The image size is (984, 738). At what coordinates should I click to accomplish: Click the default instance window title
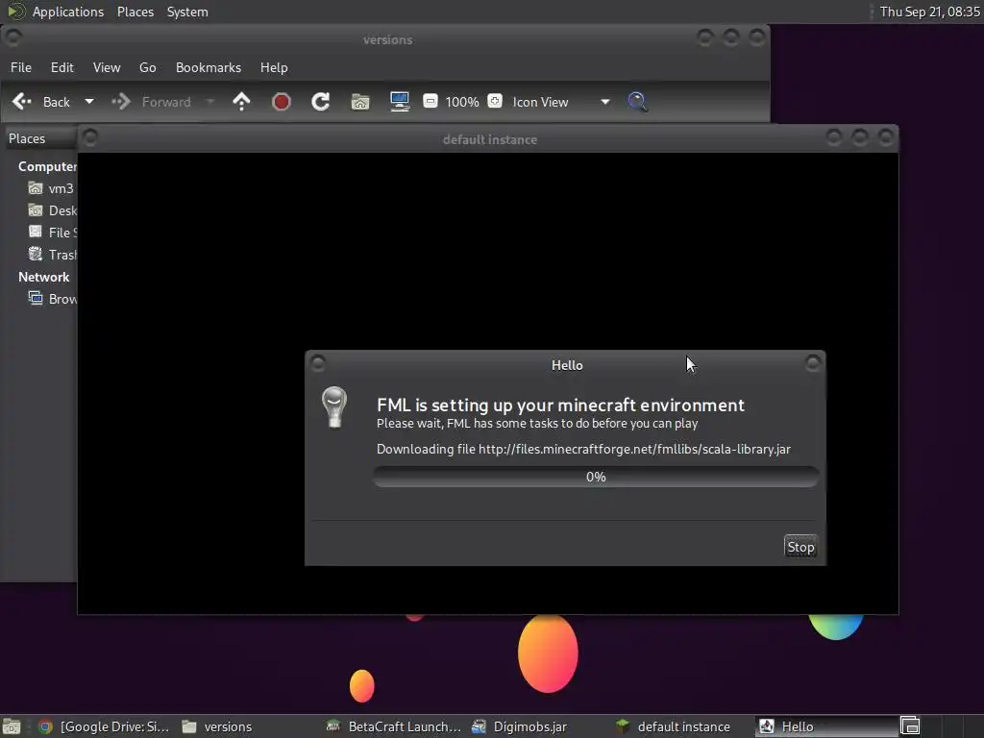pos(489,139)
